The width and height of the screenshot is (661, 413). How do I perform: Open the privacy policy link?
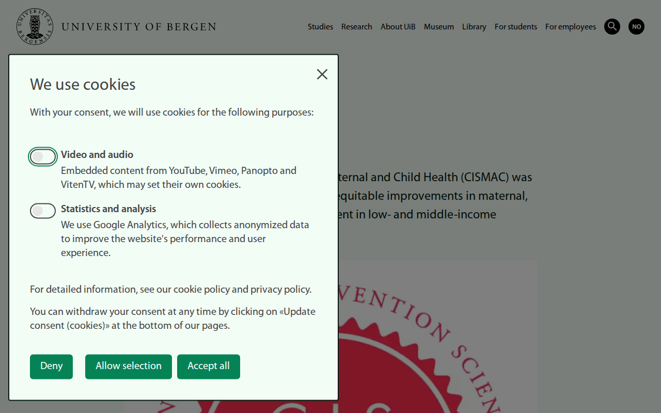(x=274, y=289)
